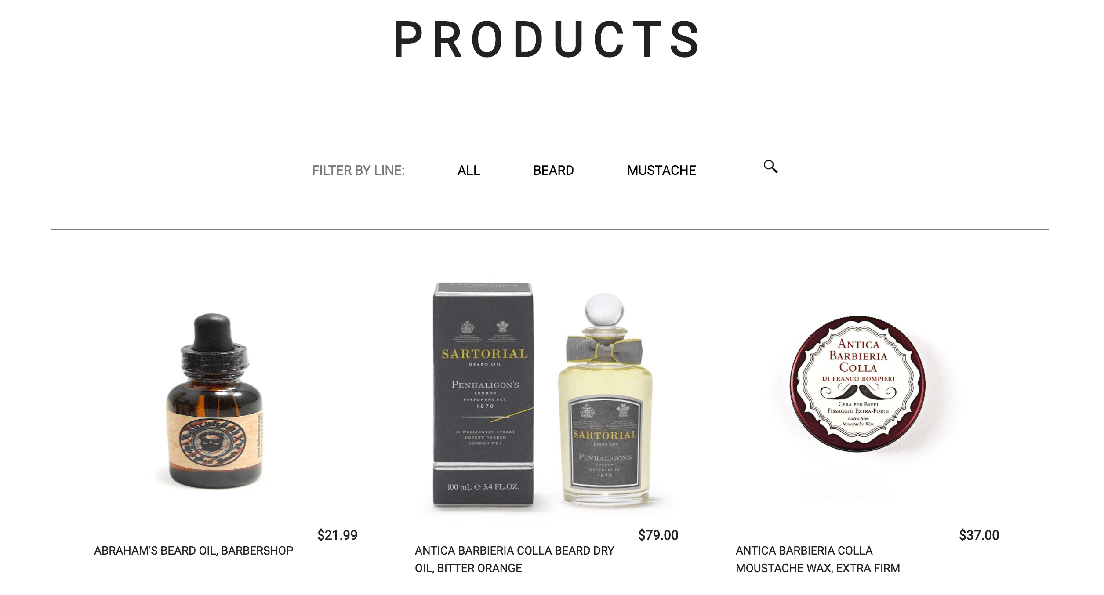Click the mustache graphic on the wax tin
1104x595 pixels.
[x=858, y=391]
